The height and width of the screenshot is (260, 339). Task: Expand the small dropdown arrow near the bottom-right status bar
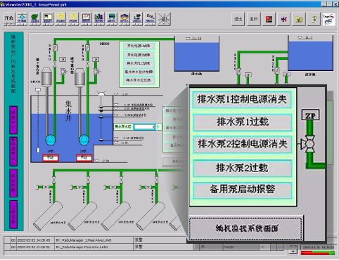coord(293,252)
